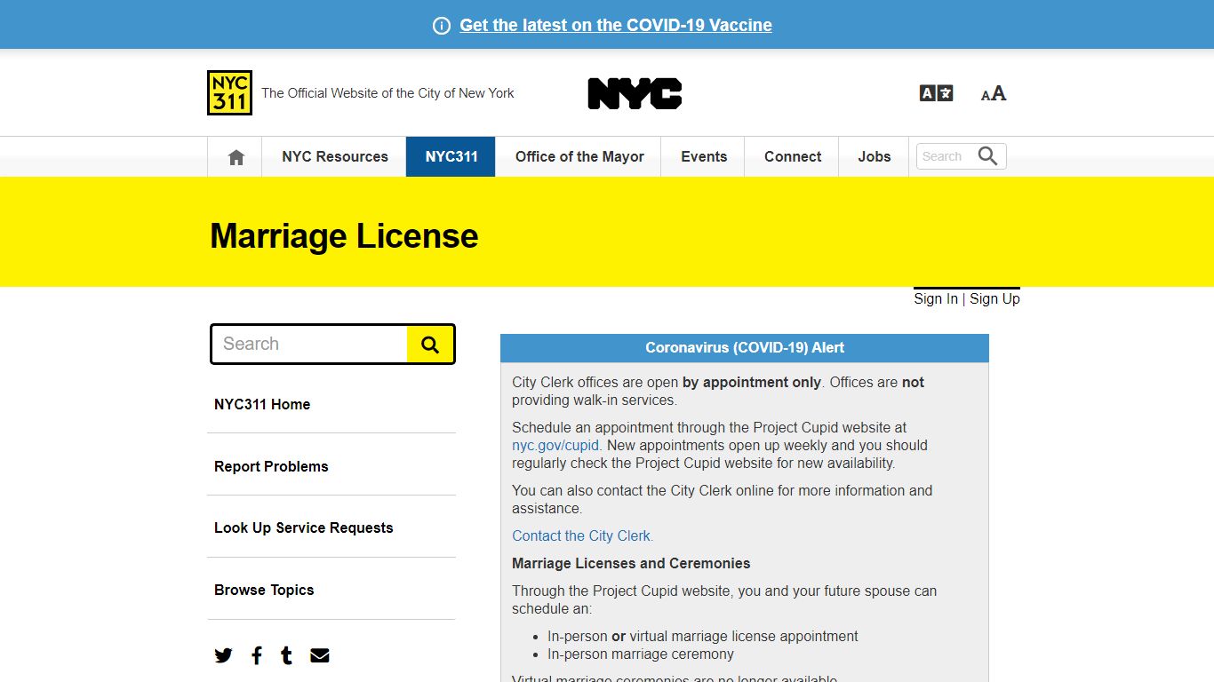Click the email envelope icon in sidebar
1214x682 pixels.
[320, 655]
